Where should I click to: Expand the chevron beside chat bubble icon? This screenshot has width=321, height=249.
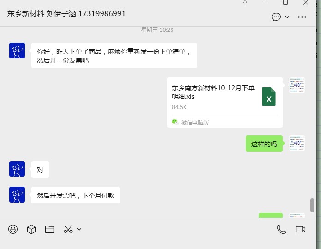coord(287,17)
